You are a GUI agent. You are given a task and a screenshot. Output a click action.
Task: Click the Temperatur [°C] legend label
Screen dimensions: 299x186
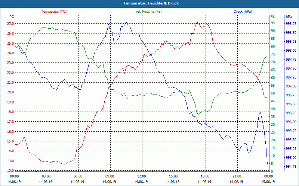[54, 12]
